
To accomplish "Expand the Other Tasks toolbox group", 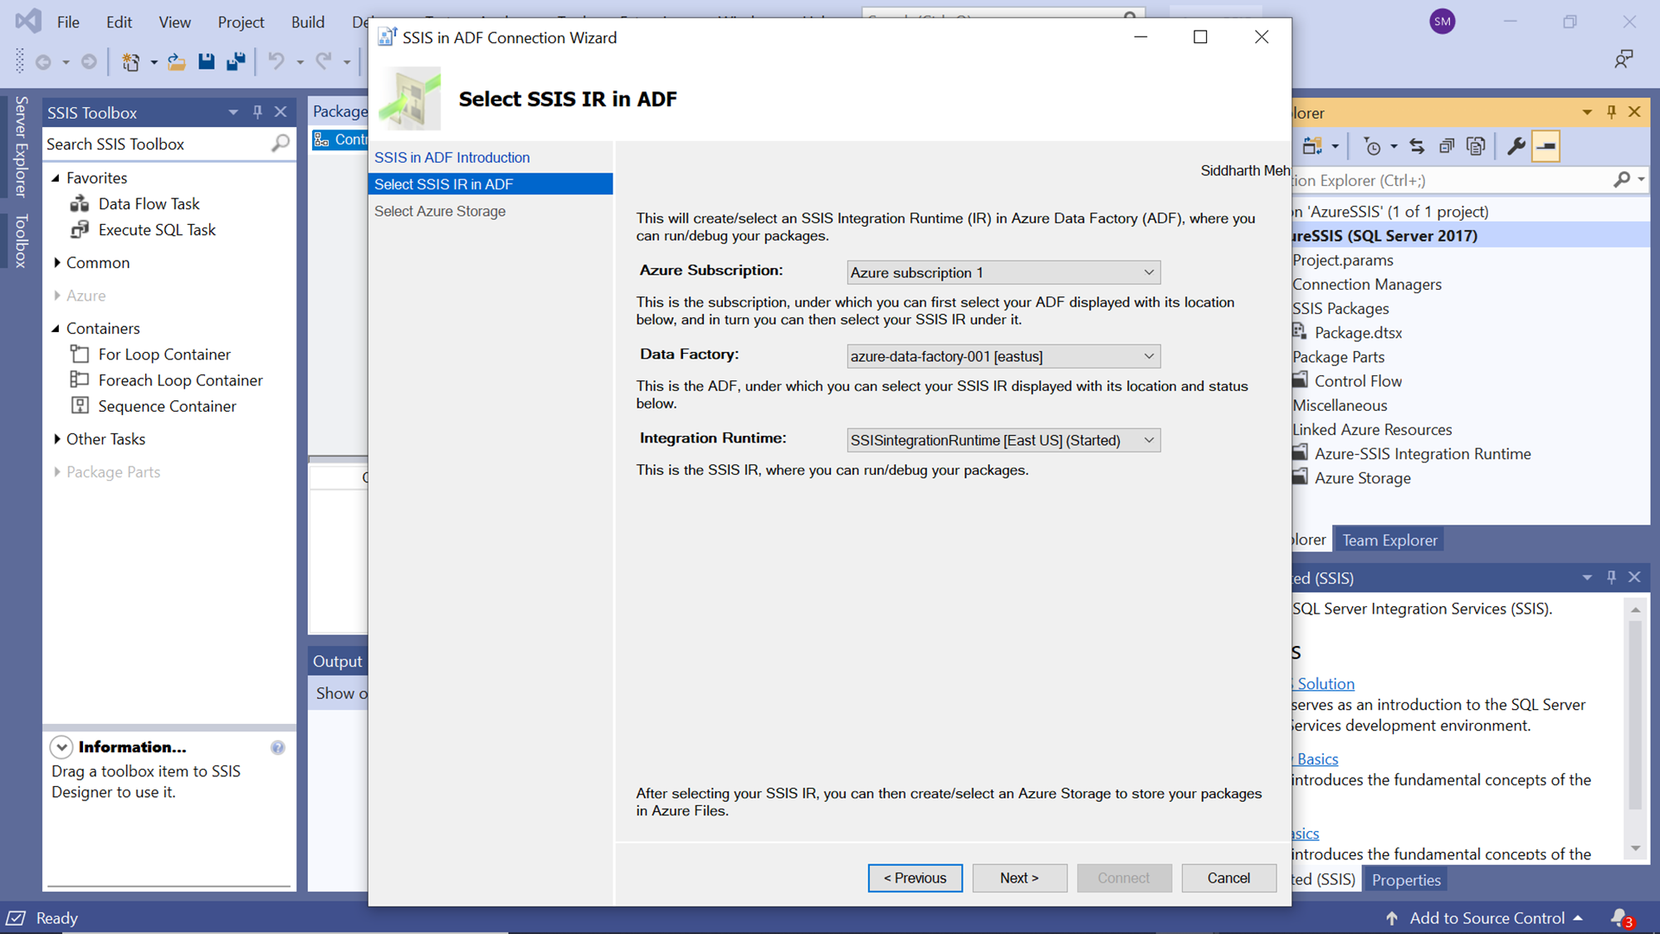I will coord(56,439).
